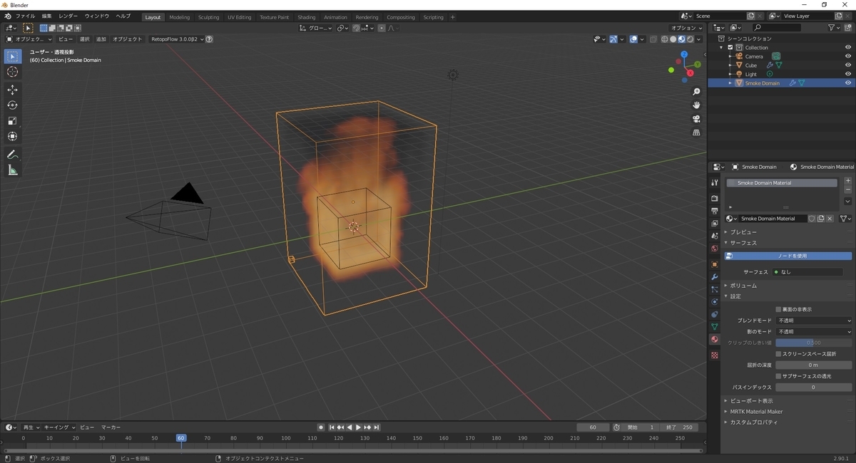Open the Output properties tab

point(714,211)
